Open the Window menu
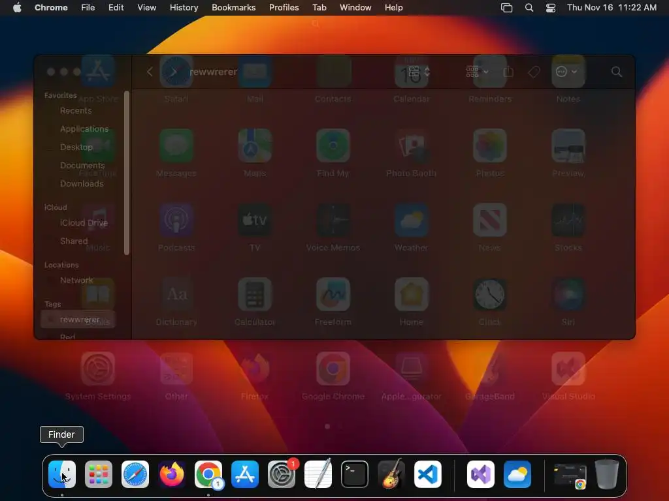 (x=355, y=7)
